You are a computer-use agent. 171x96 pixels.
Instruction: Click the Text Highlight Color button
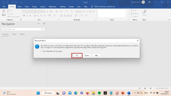tap(50, 16)
